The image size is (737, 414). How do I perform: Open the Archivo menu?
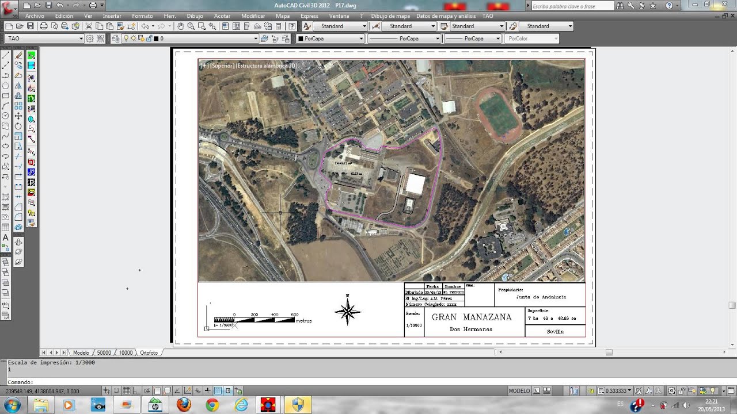[35, 16]
